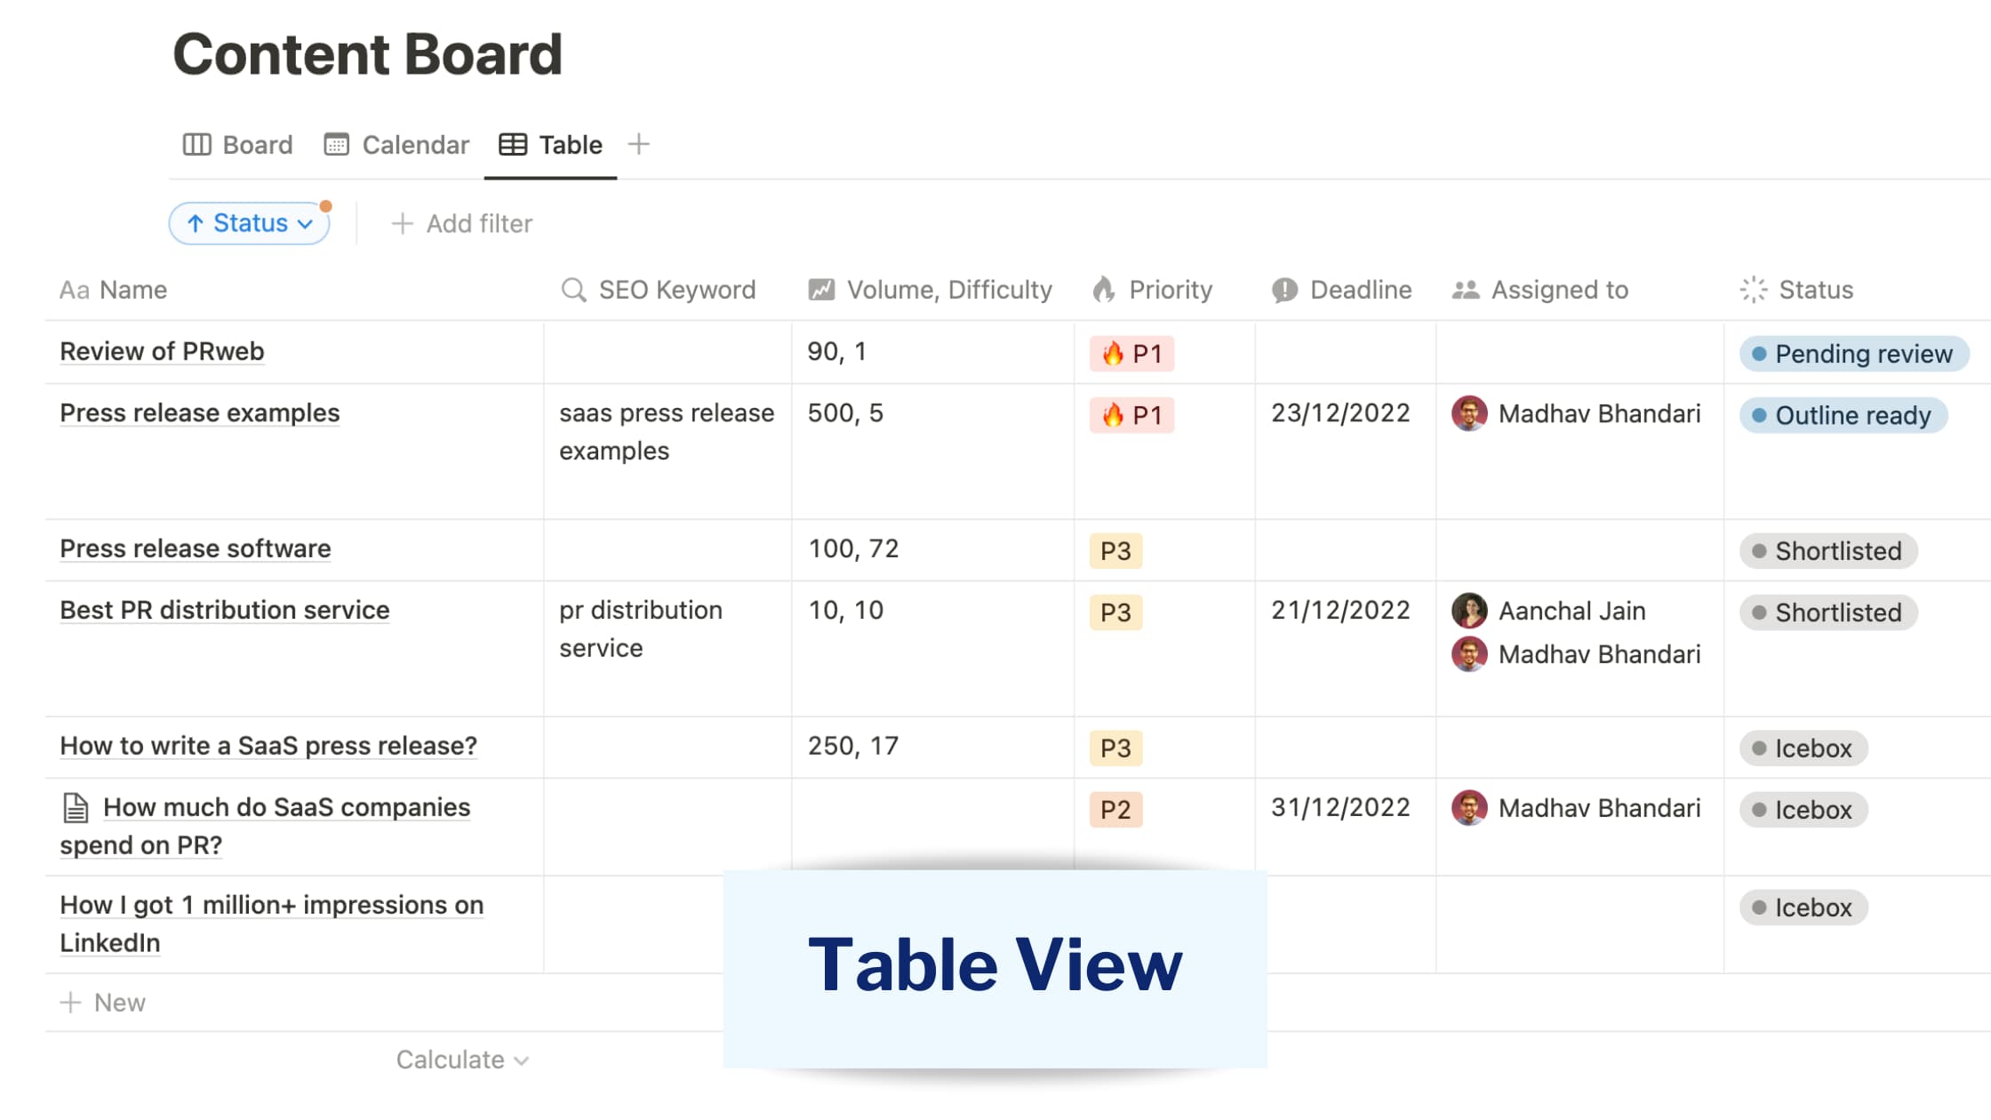This screenshot has height=1120, width=1991.
Task: Switch to the Calendar view tab
Action: [396, 145]
